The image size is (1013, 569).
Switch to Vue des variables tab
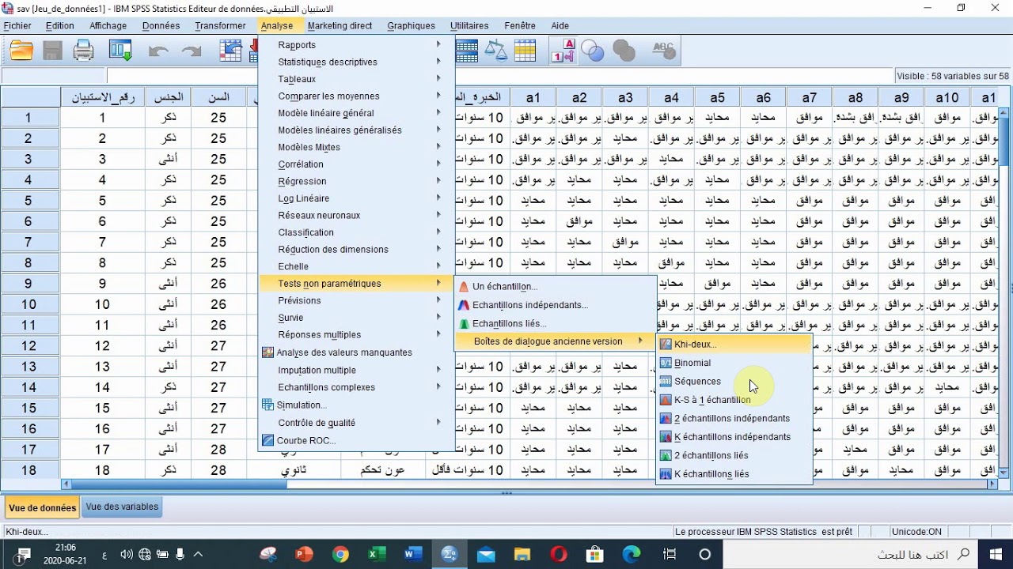(x=122, y=507)
